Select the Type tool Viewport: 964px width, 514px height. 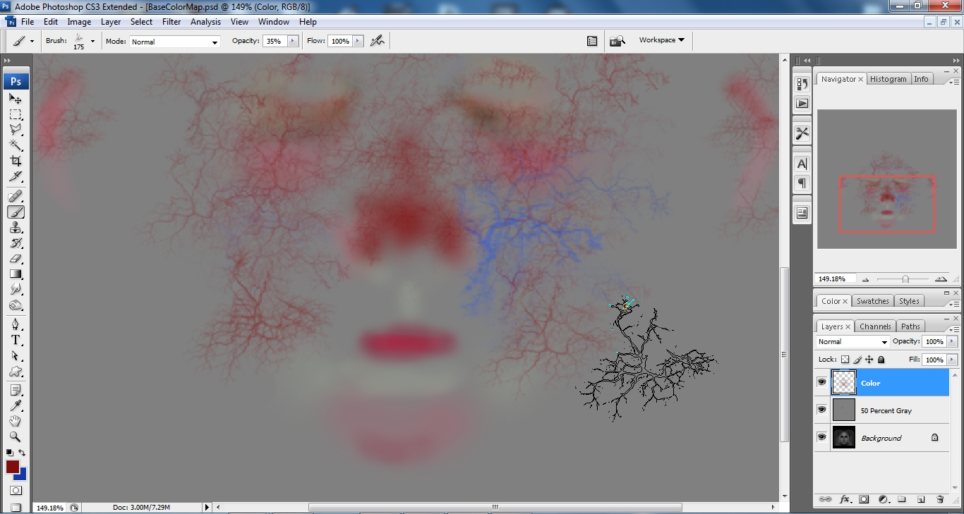tap(16, 340)
